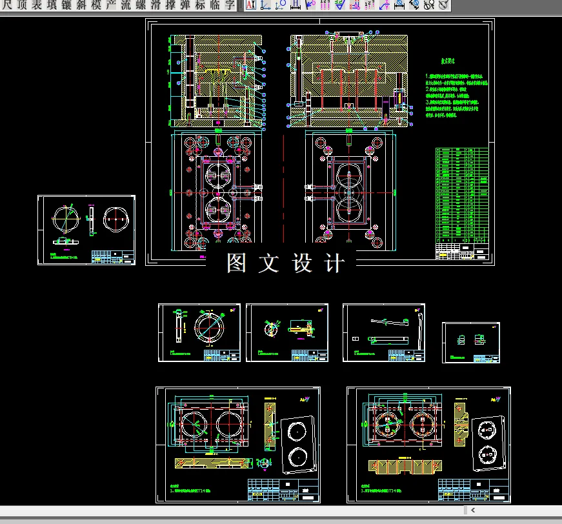Click the '1 2 3' magenta numbering icon
Screen dimensions: 562x524
325,5
